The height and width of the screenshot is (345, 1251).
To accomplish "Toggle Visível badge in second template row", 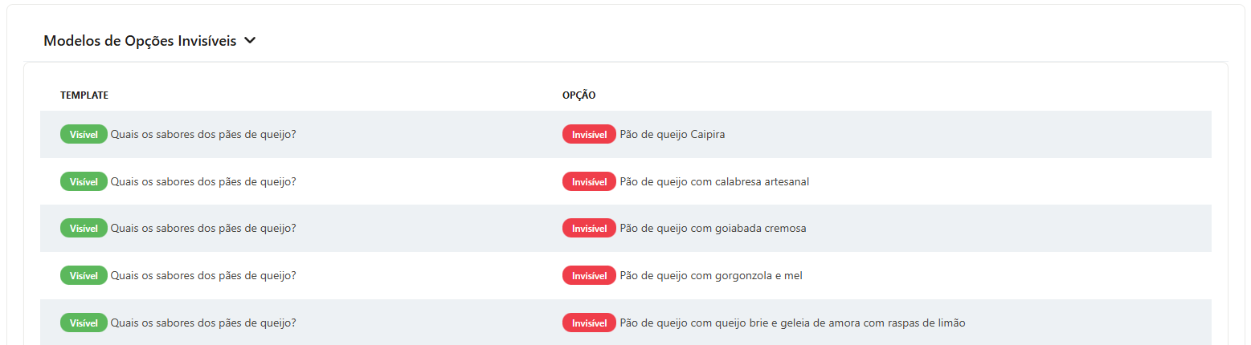I will pos(84,182).
